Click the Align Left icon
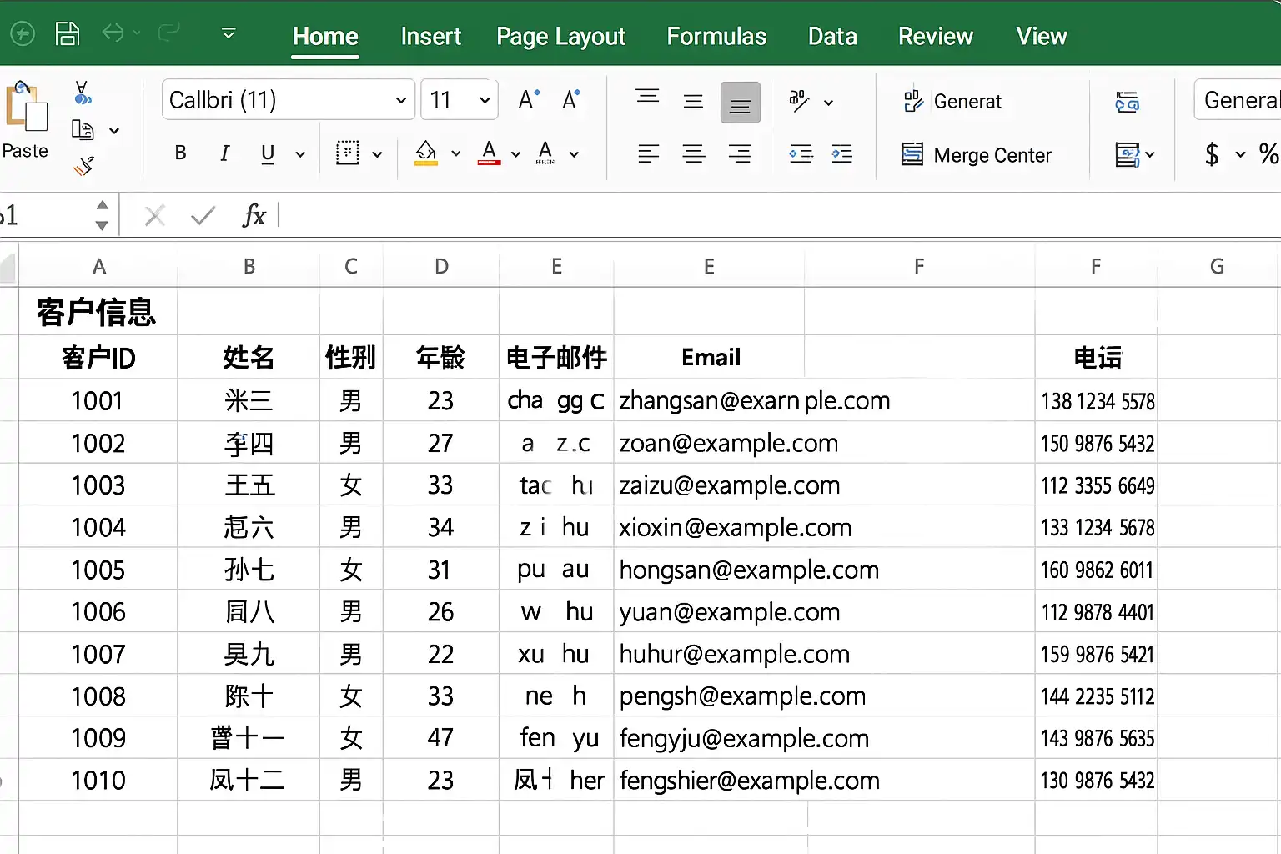This screenshot has height=854, width=1281. pos(648,153)
